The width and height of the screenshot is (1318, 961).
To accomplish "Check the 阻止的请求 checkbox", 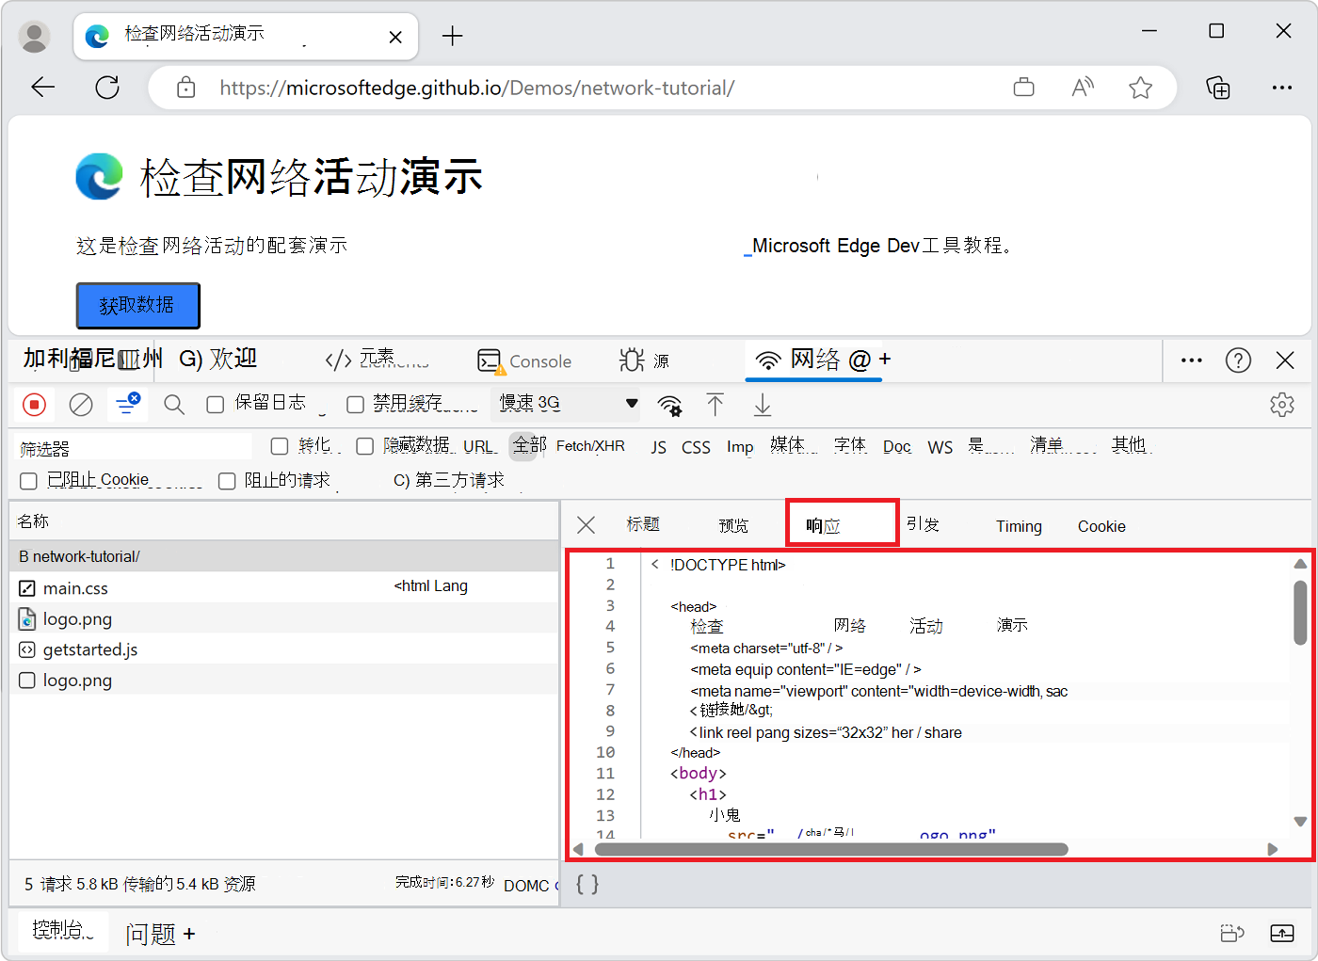I will tap(227, 481).
